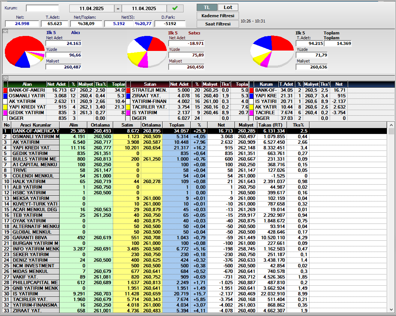Viewport: 396px width, 316px height.
Task: Click the equals button between dates
Action: tap(118, 9)
